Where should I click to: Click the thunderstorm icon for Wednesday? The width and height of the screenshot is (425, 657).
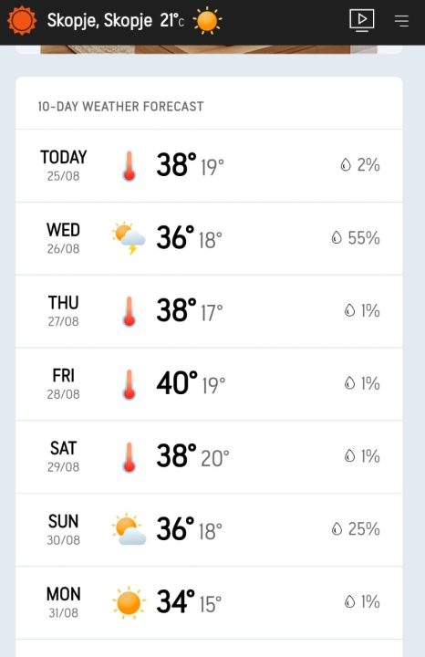click(x=129, y=238)
